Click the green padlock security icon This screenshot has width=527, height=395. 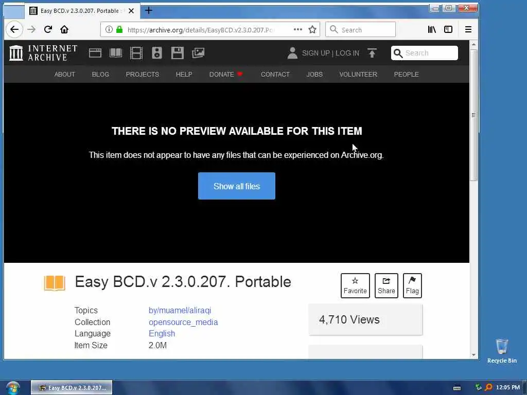click(x=119, y=29)
